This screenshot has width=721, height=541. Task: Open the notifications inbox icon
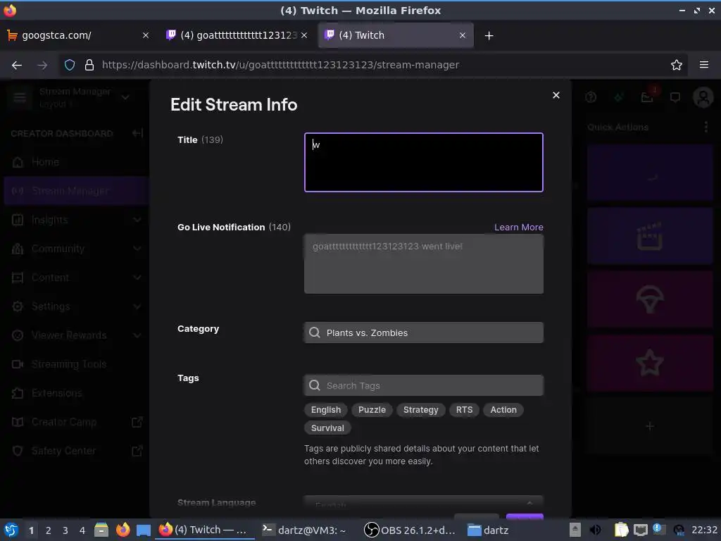coord(647,97)
